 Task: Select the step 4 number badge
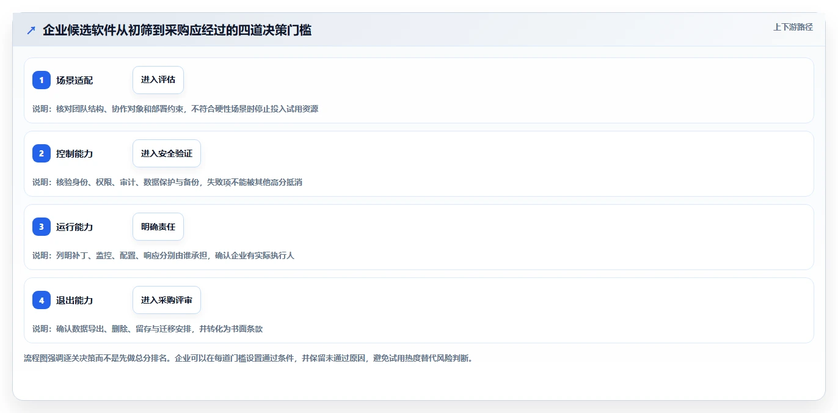[x=42, y=300]
